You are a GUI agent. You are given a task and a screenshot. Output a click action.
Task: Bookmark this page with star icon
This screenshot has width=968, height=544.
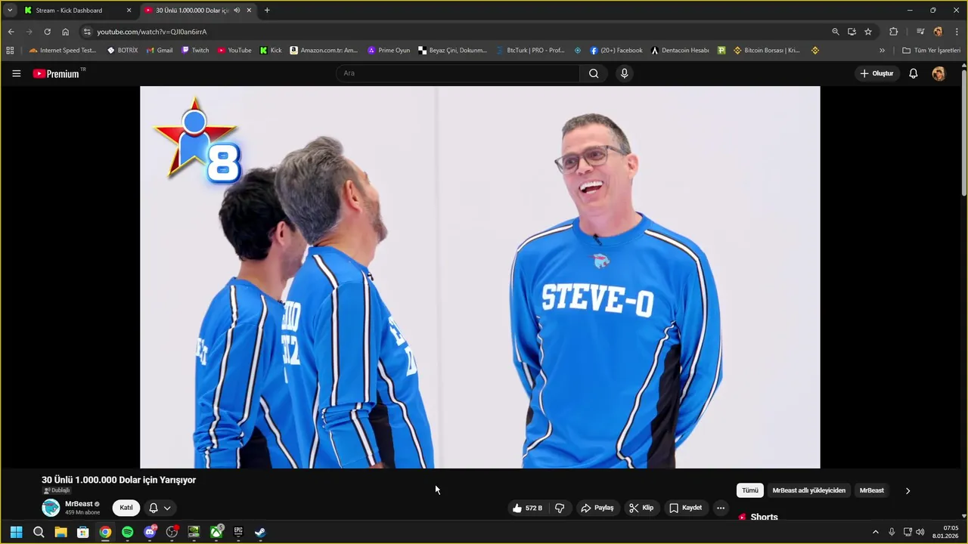tap(868, 32)
